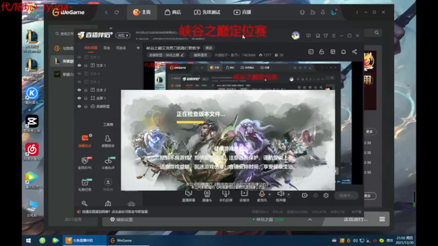Click the WeGame back arrow
The width and height of the screenshot is (438, 246).
106,12
